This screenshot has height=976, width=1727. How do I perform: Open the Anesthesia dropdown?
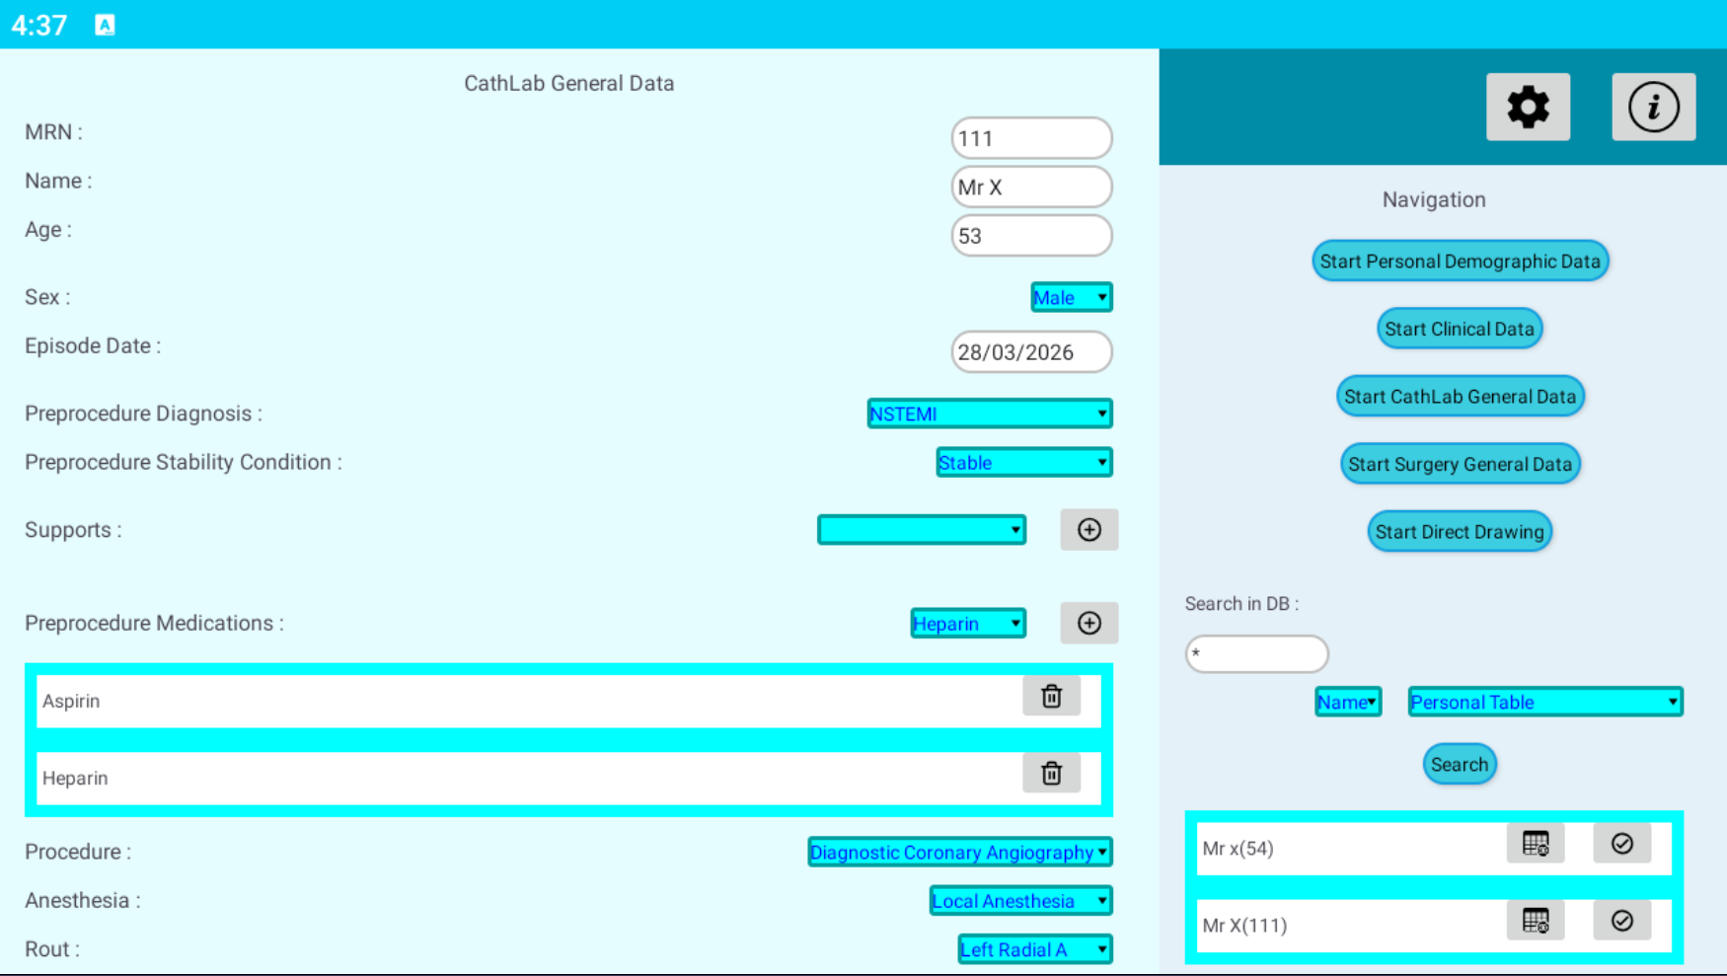click(1020, 901)
